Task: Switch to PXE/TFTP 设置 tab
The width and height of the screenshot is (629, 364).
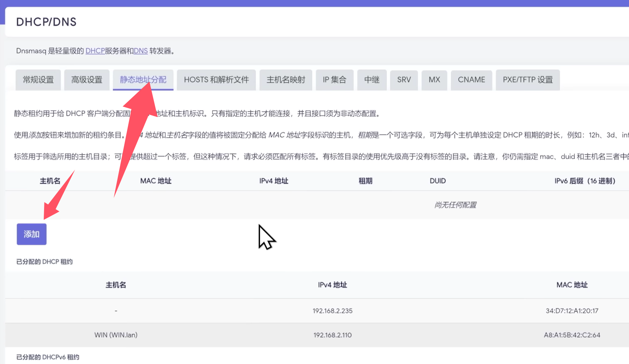Action: click(527, 80)
